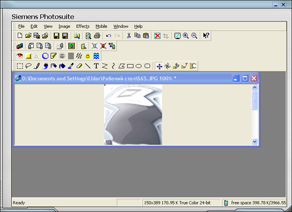Click the red phone with arrows icon
The image size is (292, 212).
[103, 46]
